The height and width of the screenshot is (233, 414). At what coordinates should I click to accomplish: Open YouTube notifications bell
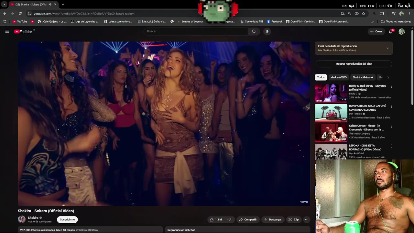(391, 31)
